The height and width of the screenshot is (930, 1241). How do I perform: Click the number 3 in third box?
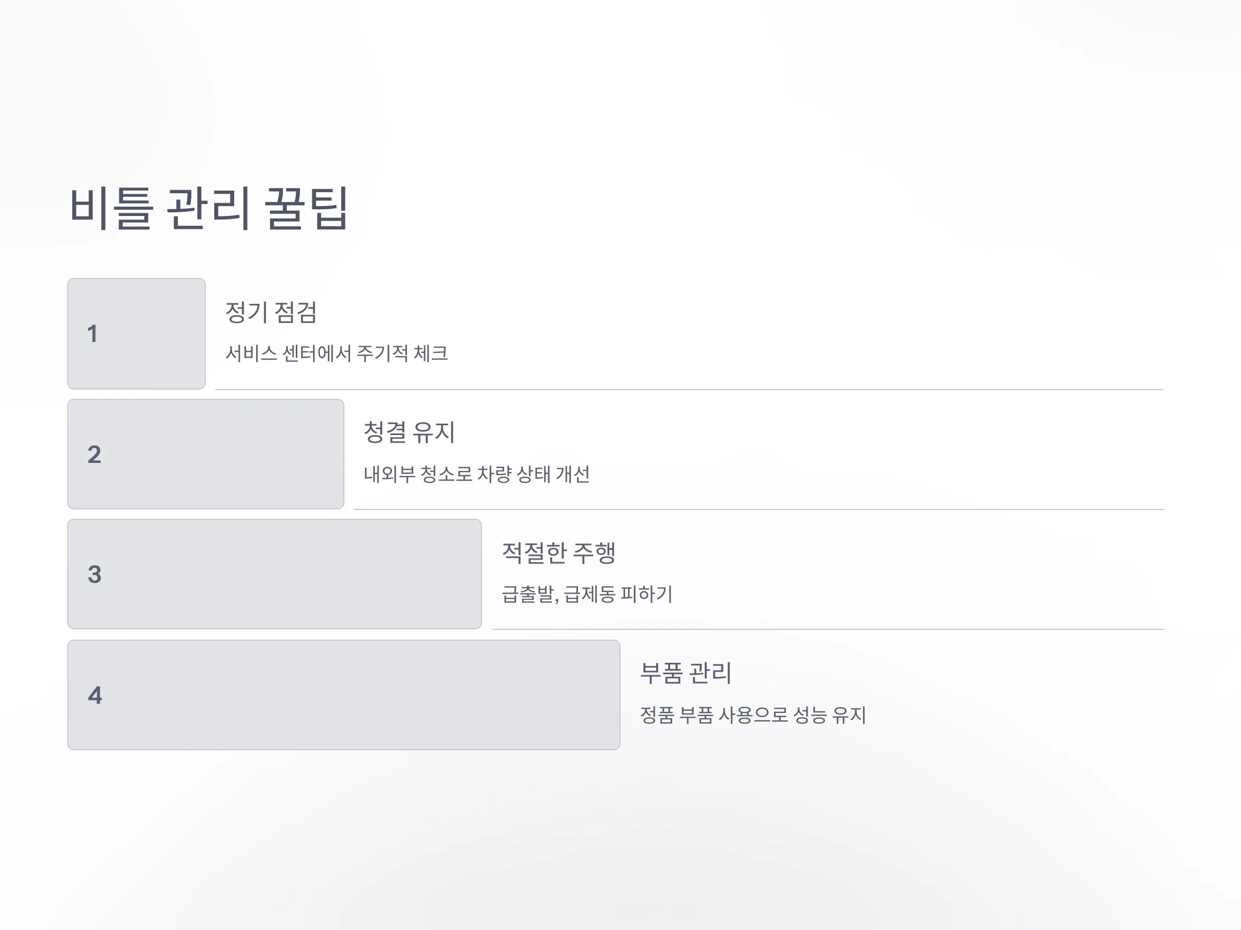tap(94, 575)
